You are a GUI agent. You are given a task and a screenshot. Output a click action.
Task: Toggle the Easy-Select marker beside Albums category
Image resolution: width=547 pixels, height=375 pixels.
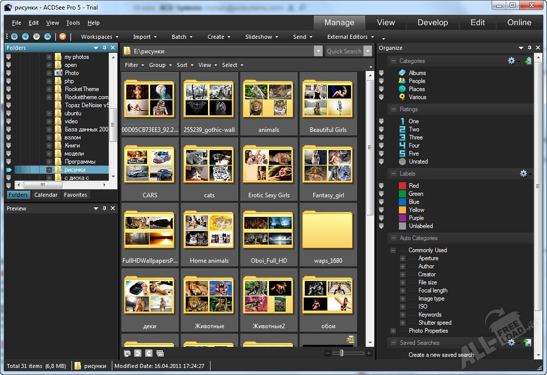click(381, 73)
